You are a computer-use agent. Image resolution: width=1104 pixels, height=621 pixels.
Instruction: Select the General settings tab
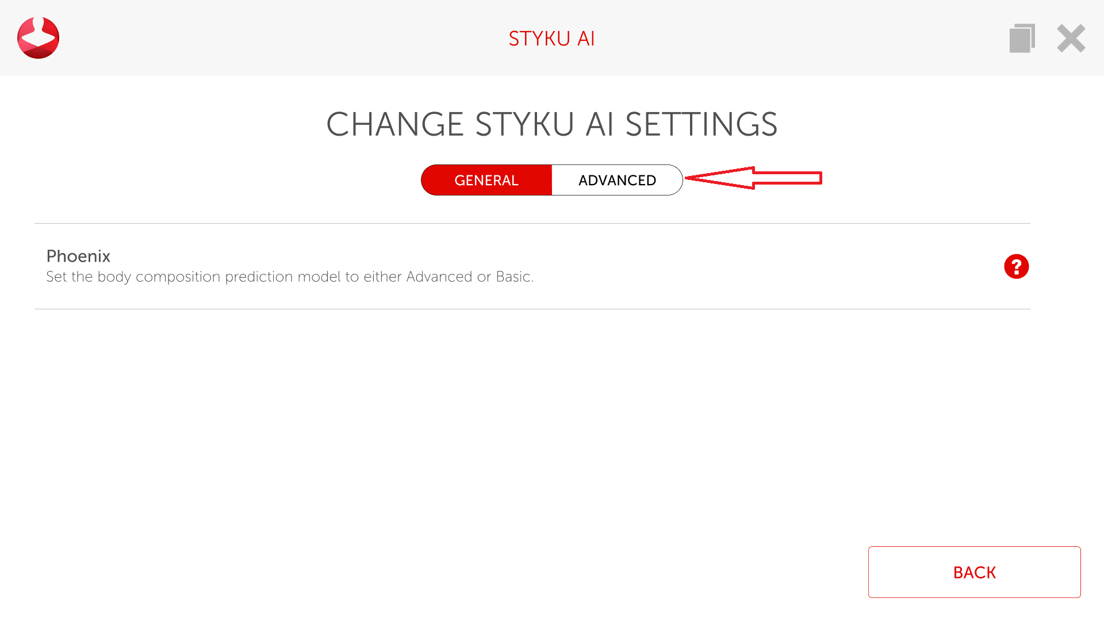(486, 181)
